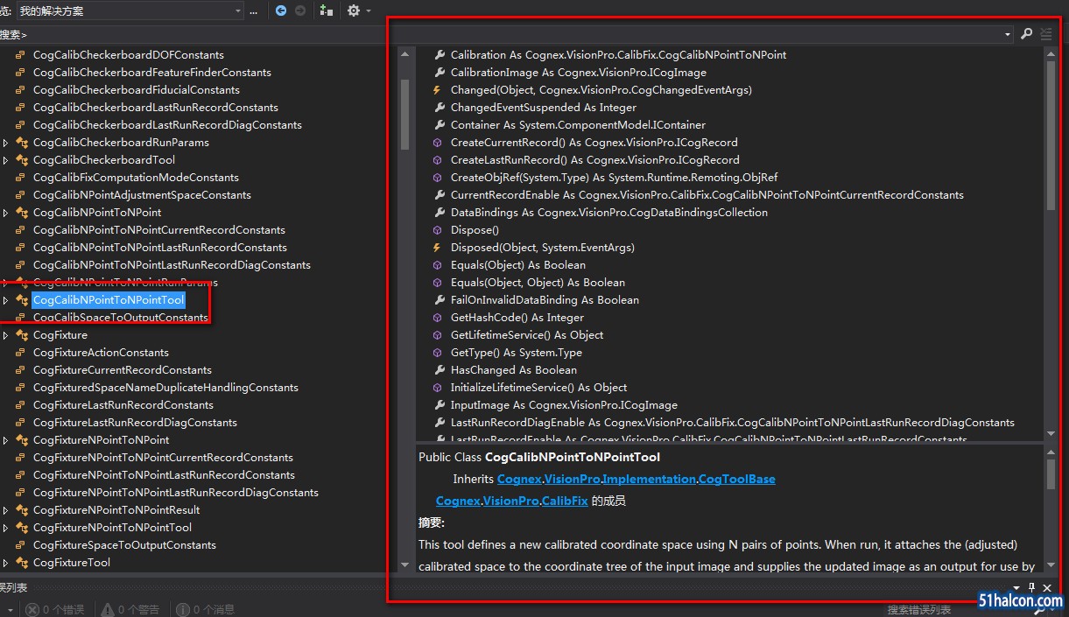Click the ellipsis edit custom component set button
1069x617 pixels.
point(254,11)
